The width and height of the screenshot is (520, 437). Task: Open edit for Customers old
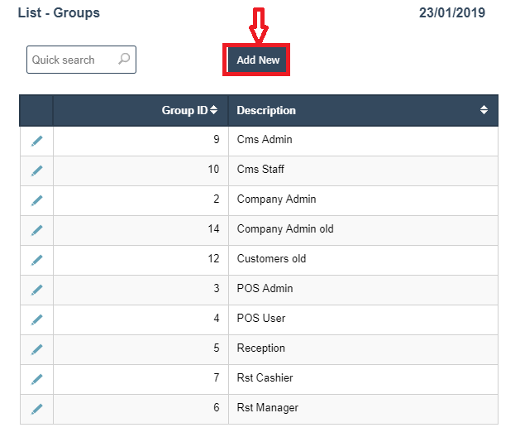[36, 260]
